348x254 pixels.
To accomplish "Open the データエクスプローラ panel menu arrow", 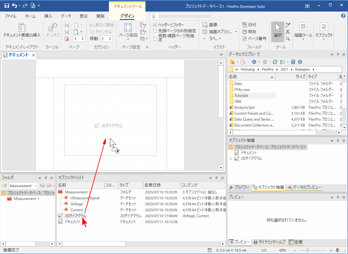I will (x=332, y=54).
